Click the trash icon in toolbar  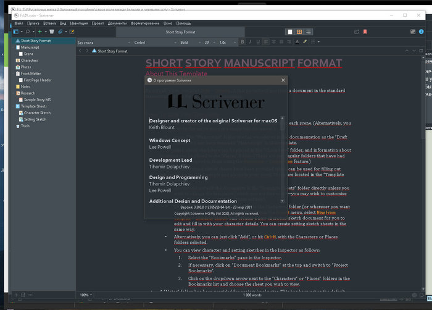pos(52,31)
